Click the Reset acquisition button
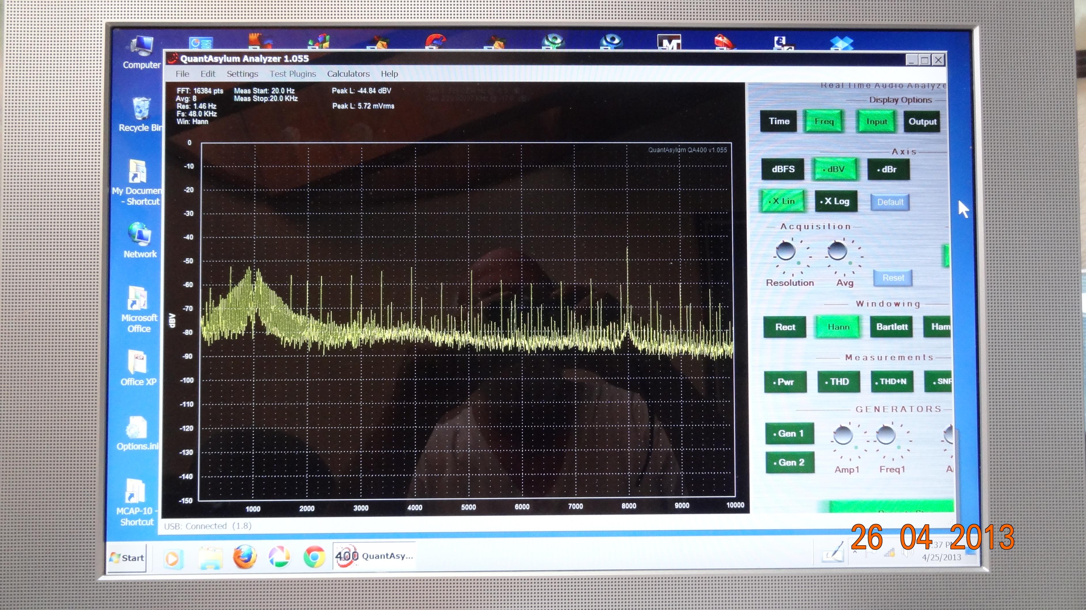 tap(893, 278)
